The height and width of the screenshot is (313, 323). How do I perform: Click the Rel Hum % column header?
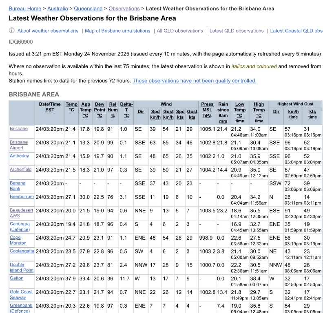(x=113, y=110)
